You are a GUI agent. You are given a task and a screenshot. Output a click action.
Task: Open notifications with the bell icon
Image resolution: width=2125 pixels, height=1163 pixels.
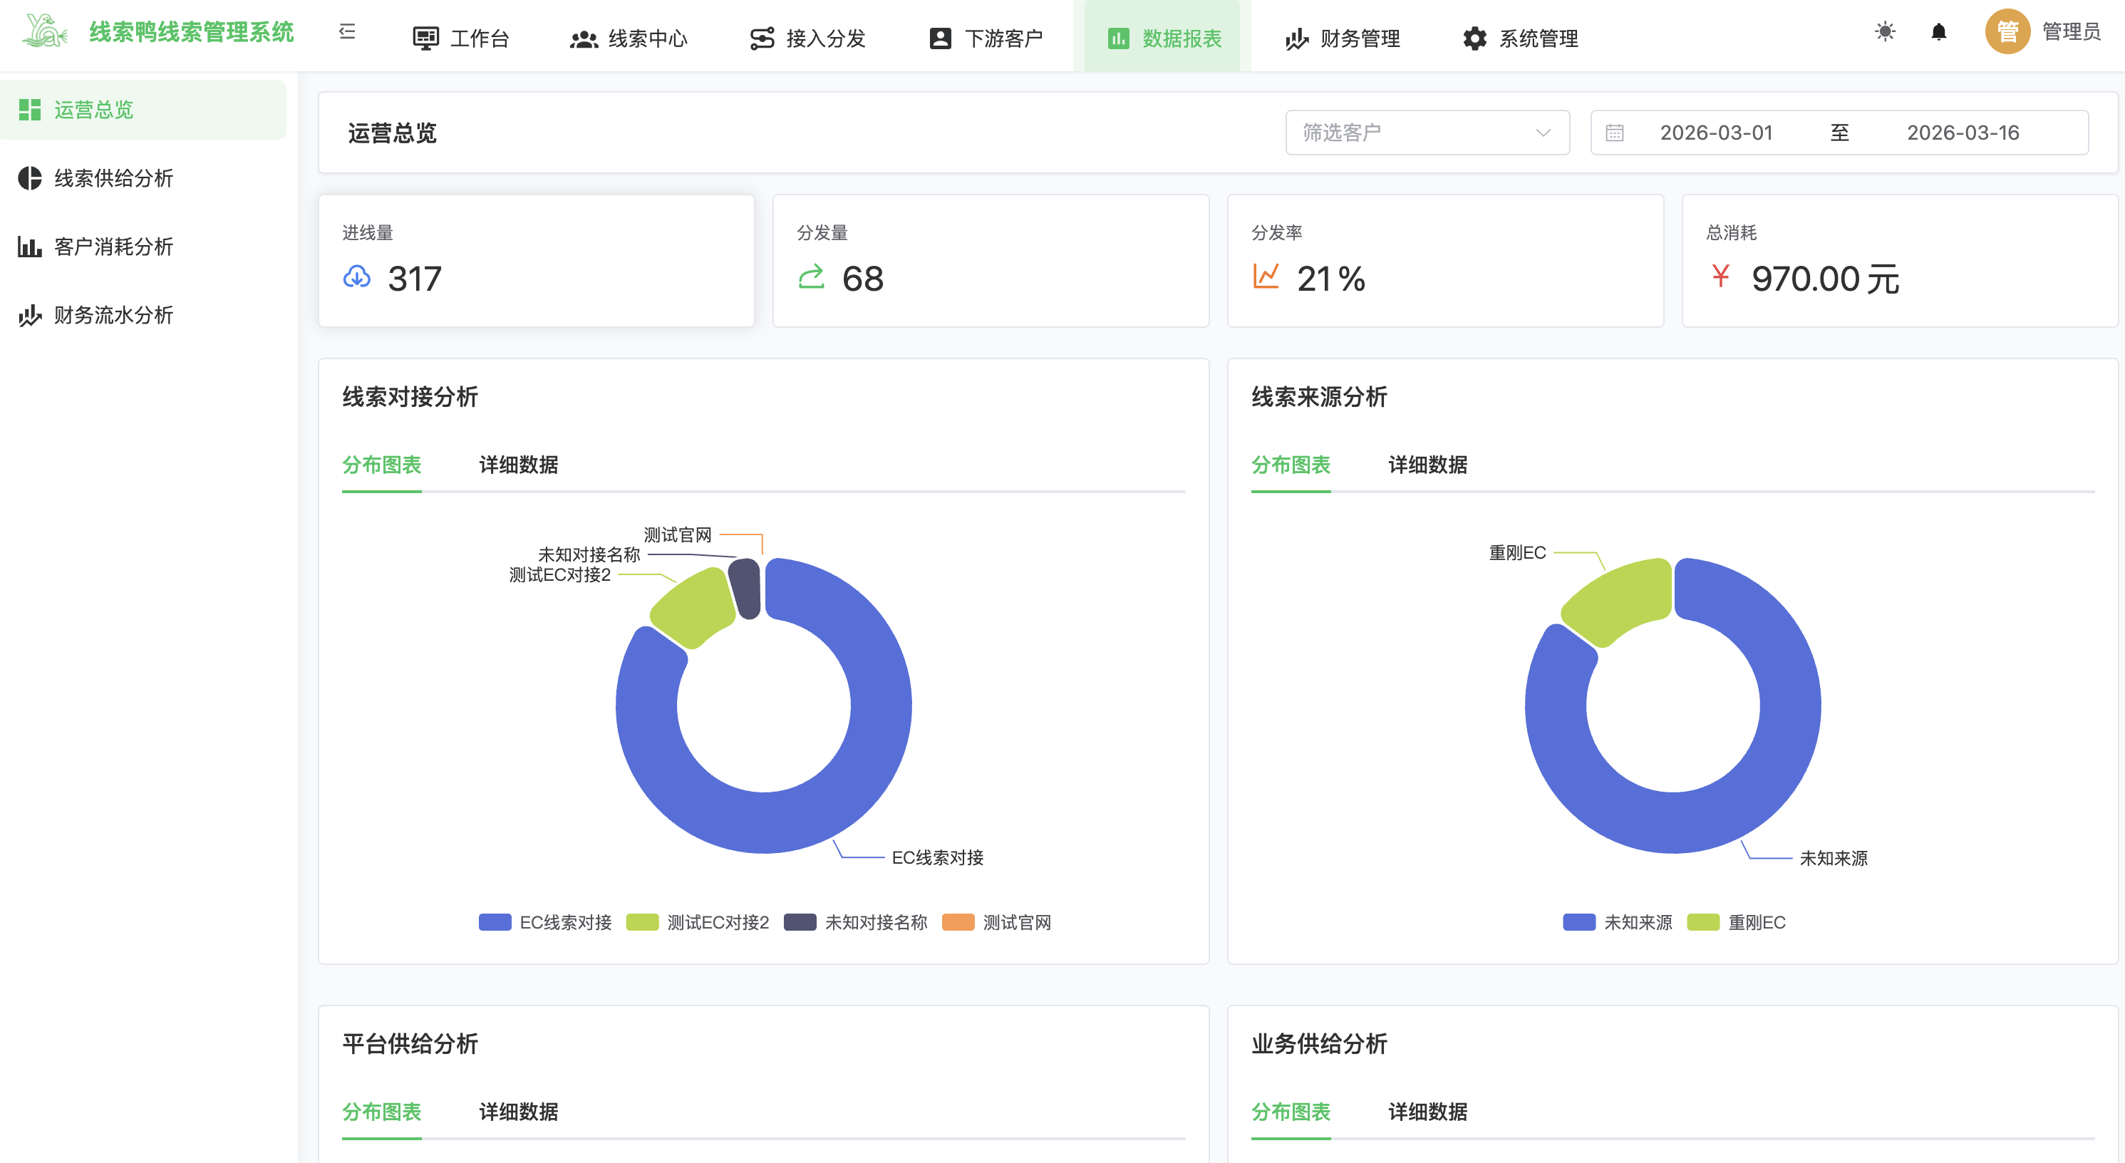click(1938, 31)
